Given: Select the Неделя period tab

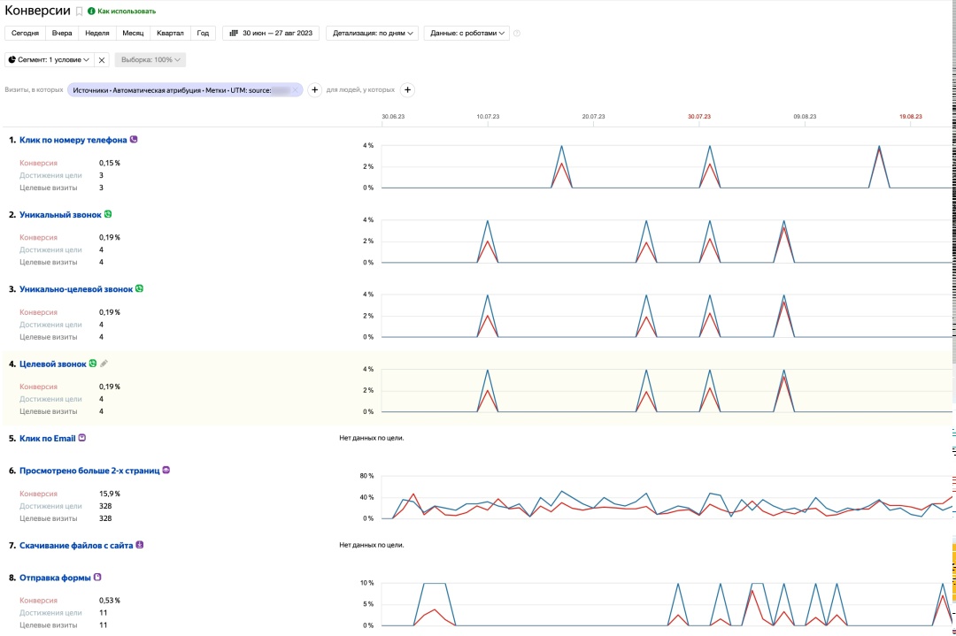Looking at the screenshot, I should (x=97, y=34).
